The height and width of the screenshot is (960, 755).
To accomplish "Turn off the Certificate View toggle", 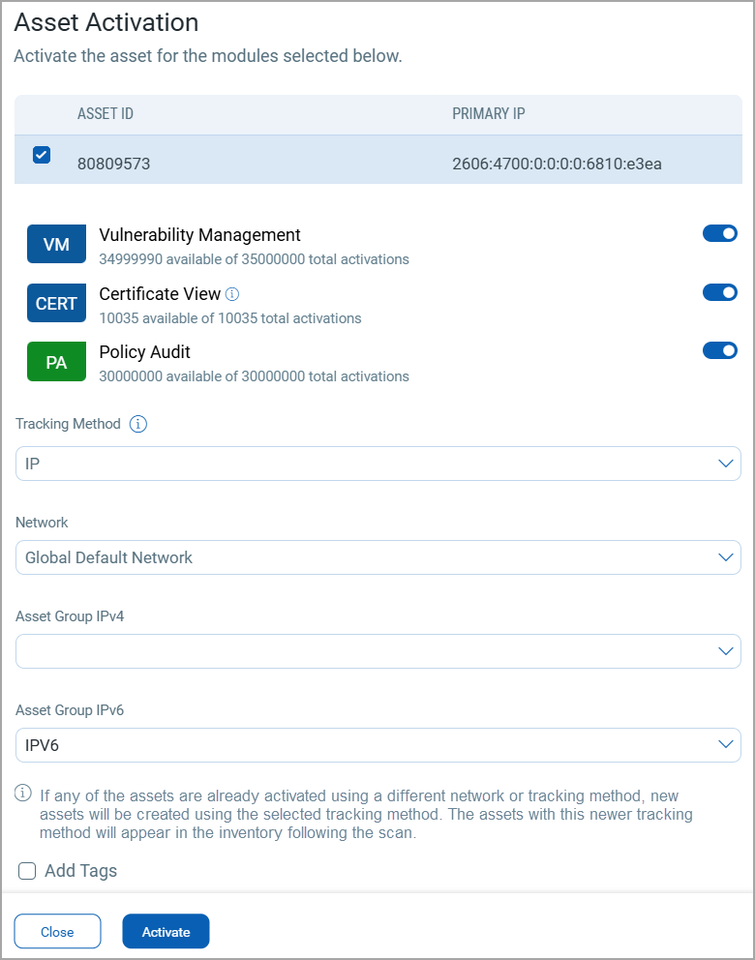I will [x=719, y=292].
